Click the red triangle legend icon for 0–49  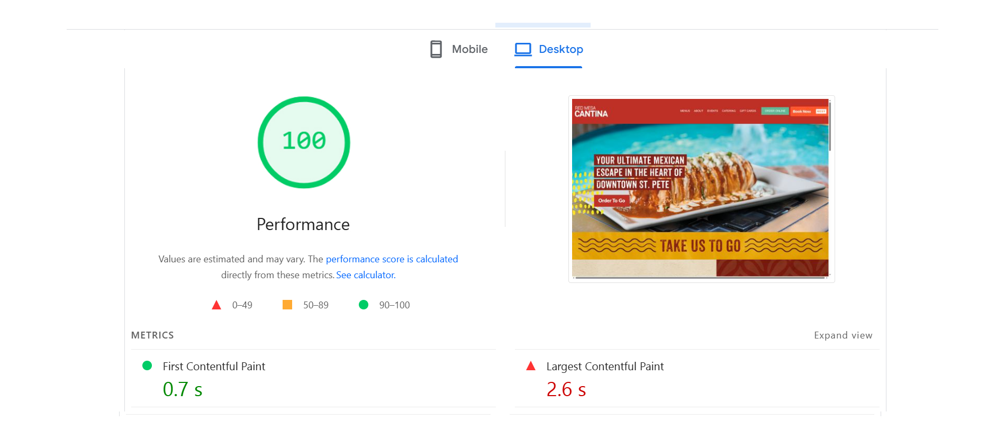click(216, 305)
